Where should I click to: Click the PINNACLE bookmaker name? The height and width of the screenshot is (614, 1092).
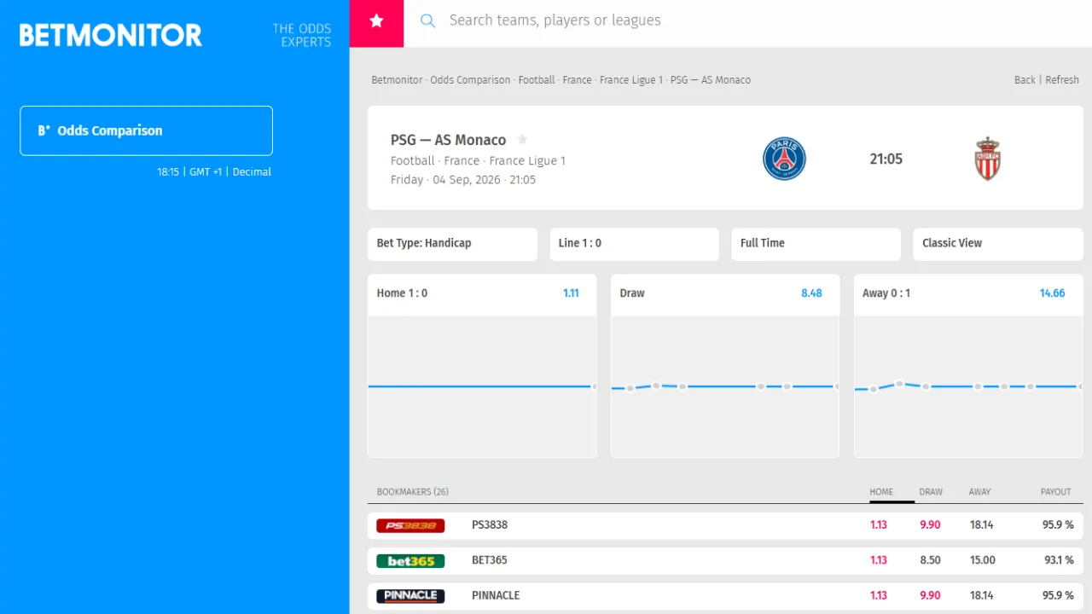point(496,595)
